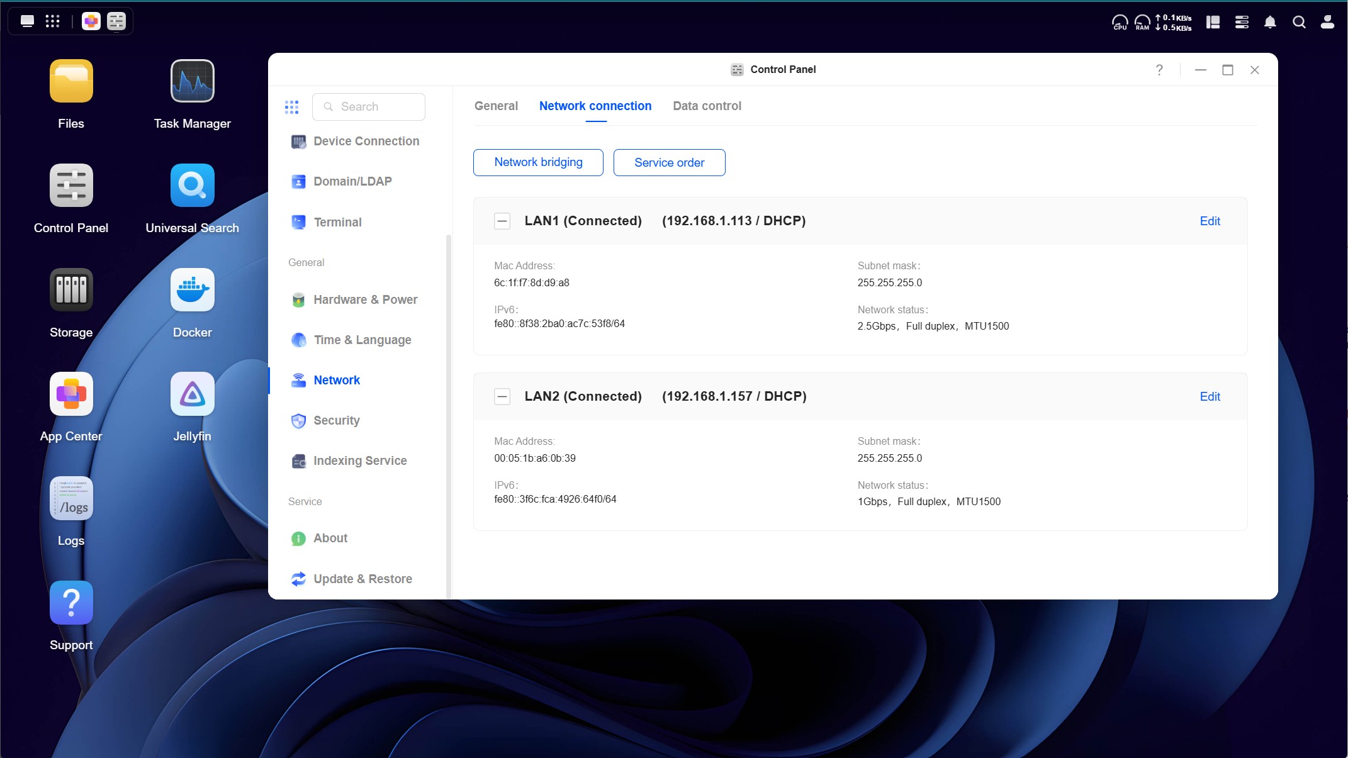
Task: Open the Task Manager desktop icon
Action: click(x=192, y=81)
